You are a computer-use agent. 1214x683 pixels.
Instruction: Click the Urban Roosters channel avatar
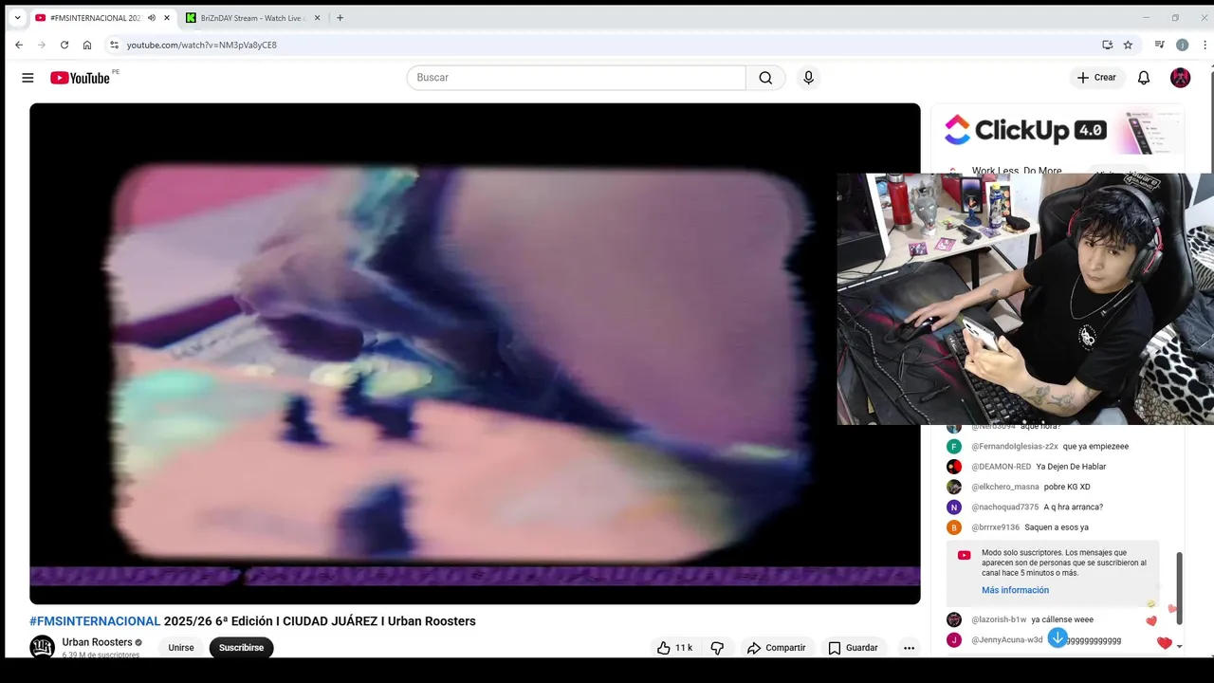[42, 647]
